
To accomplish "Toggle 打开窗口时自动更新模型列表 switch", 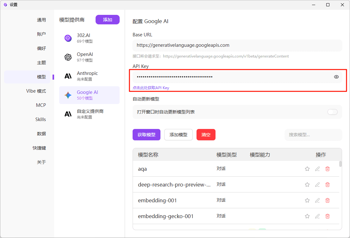I will [x=332, y=112].
